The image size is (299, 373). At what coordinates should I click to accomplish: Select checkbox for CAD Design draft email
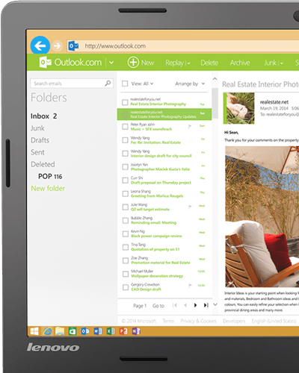tap(126, 287)
